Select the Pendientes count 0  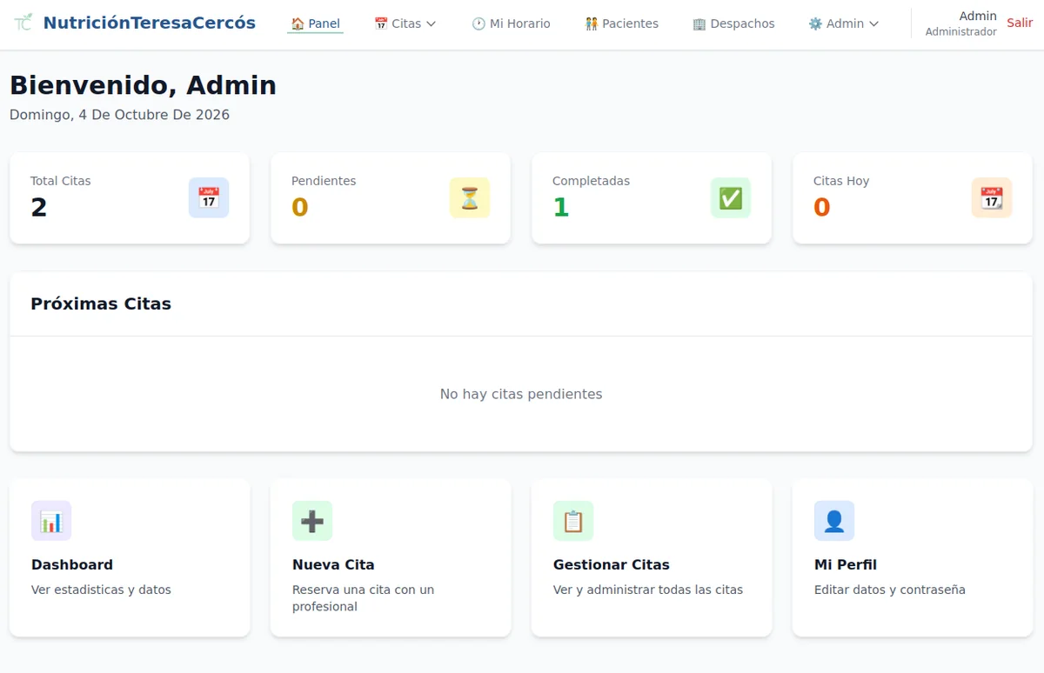(300, 207)
